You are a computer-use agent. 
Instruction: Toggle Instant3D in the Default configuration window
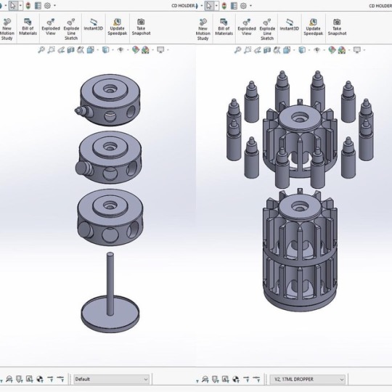93,25
